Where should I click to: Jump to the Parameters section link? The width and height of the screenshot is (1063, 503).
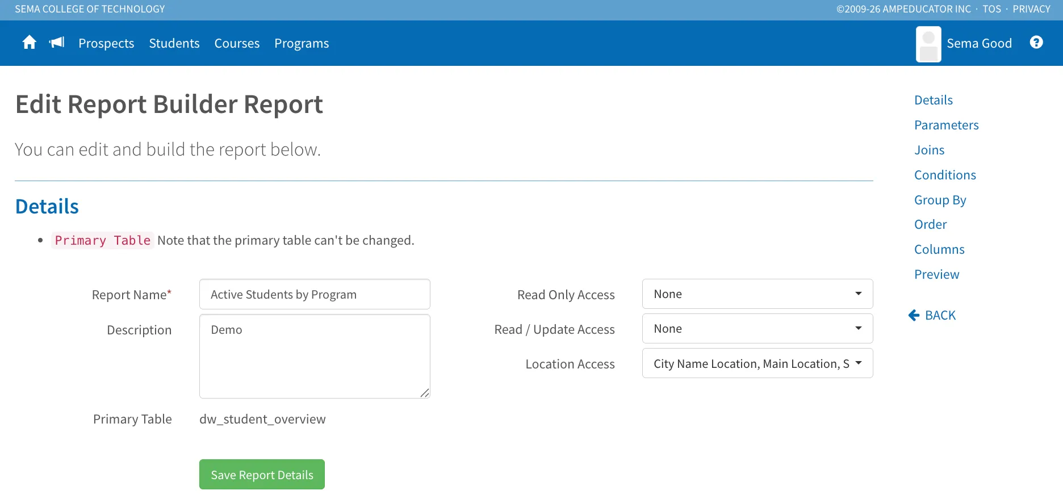pos(947,125)
